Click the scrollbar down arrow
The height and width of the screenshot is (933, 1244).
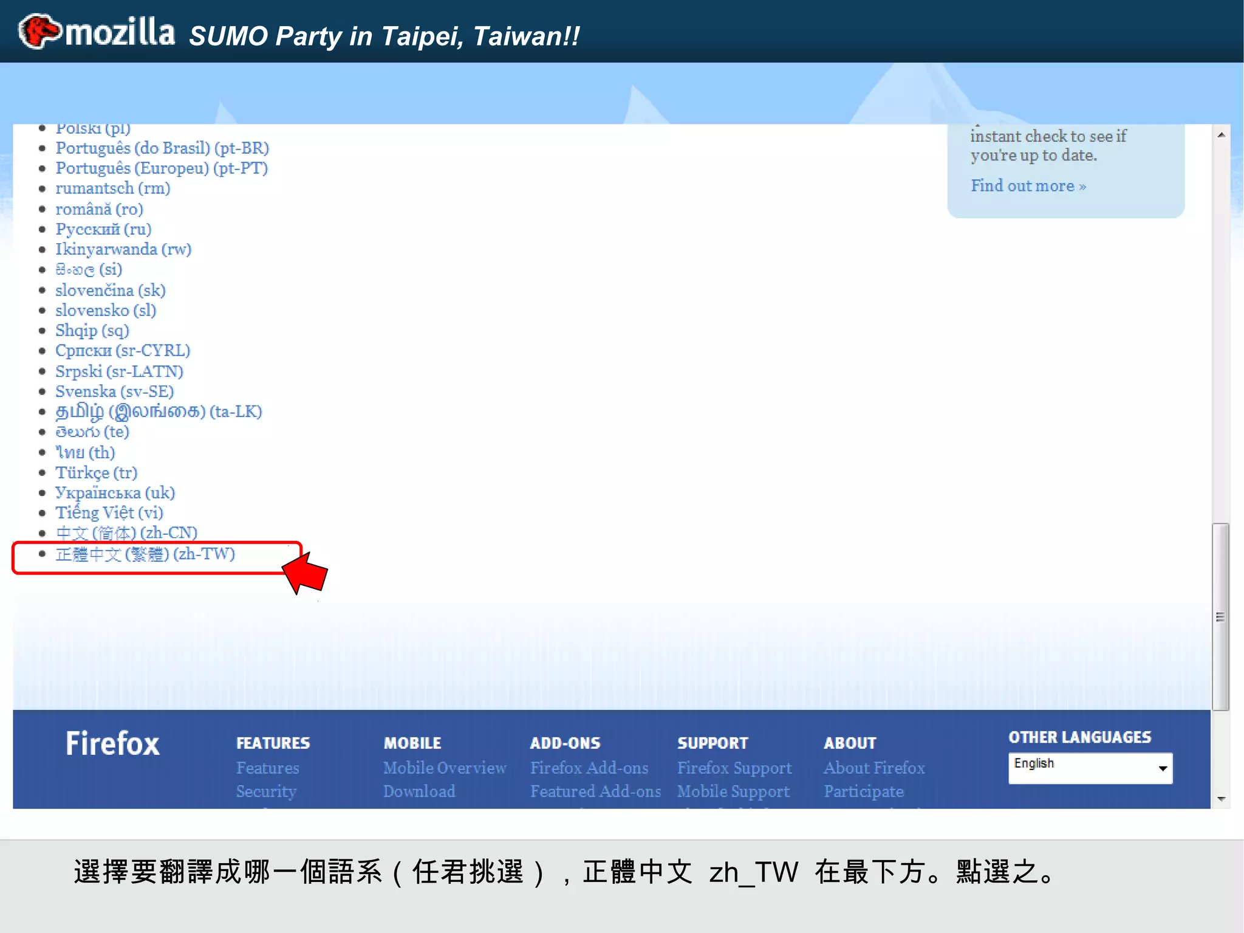tap(1221, 799)
